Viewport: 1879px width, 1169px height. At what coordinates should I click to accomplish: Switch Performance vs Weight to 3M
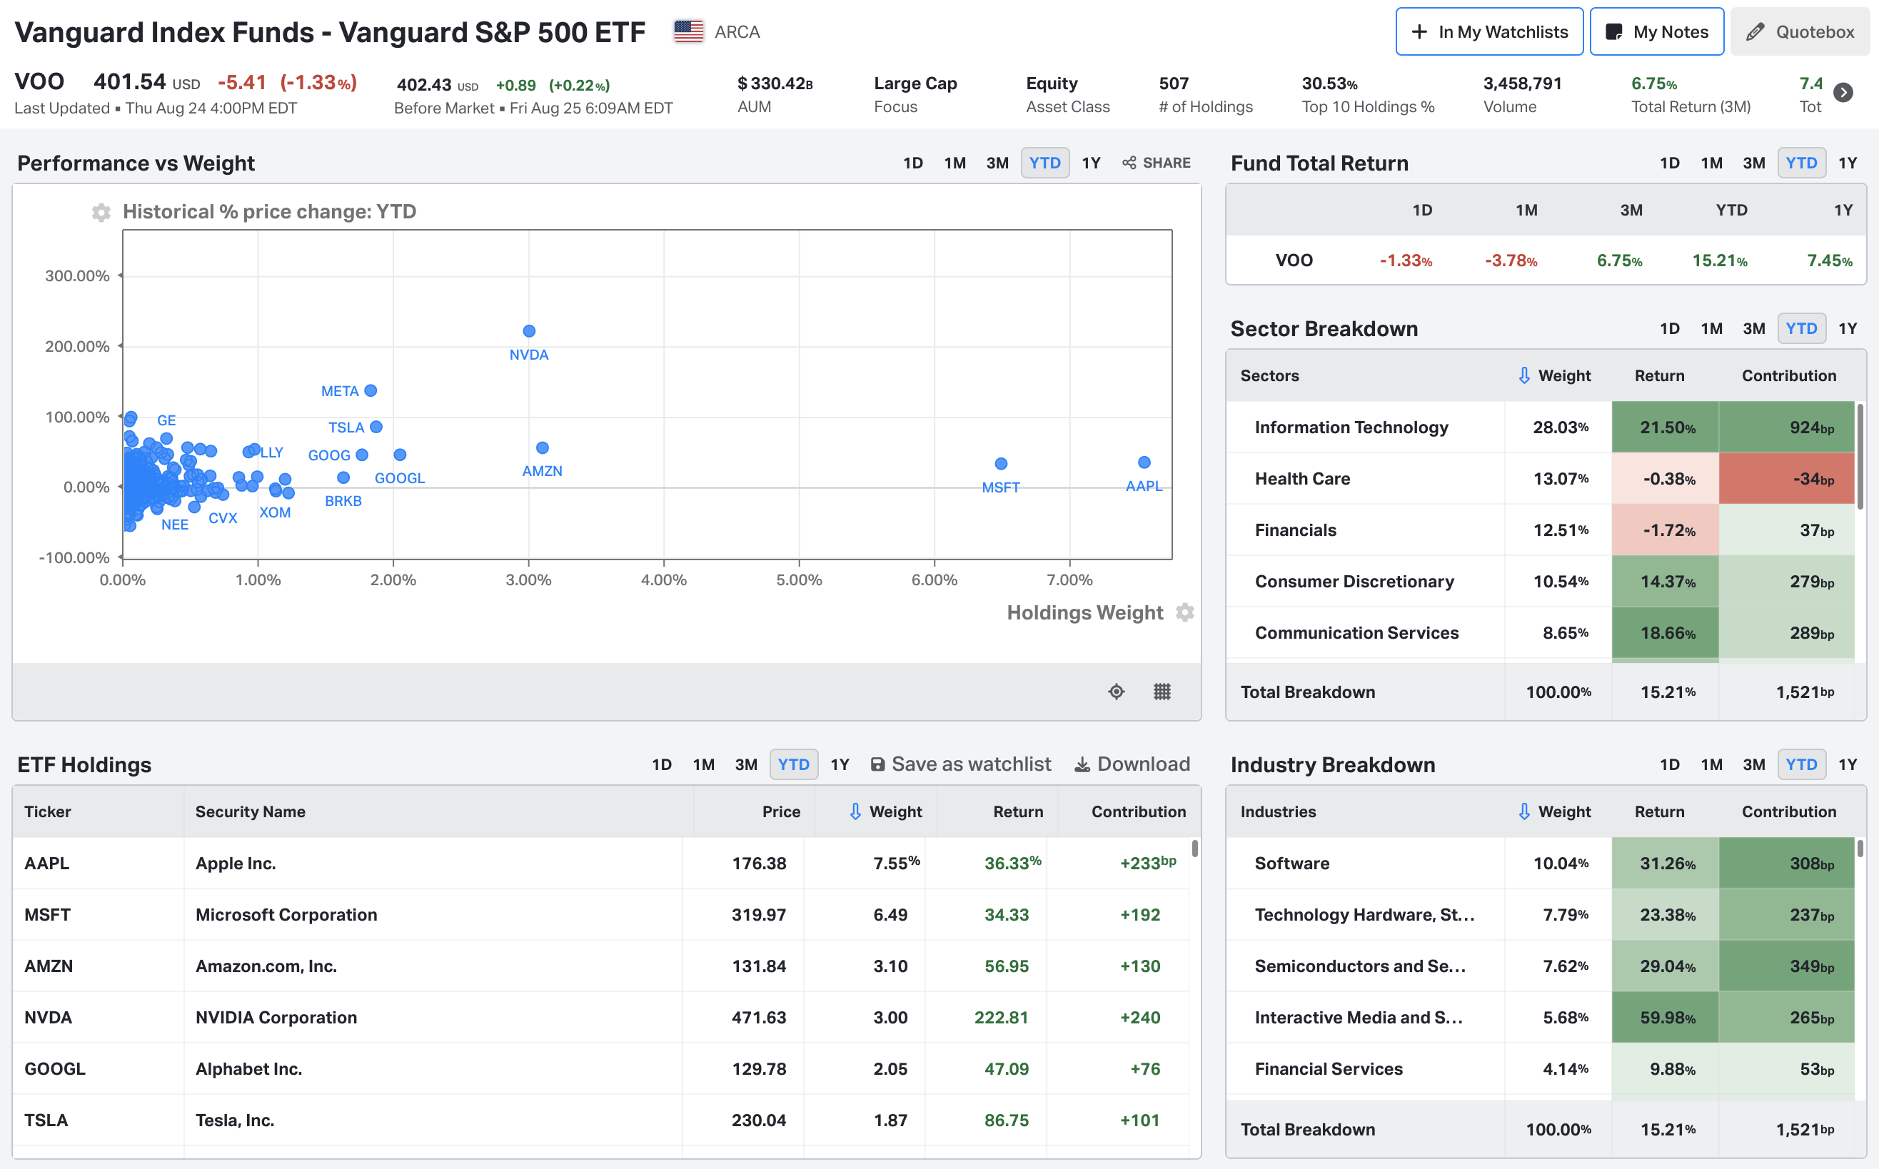(997, 163)
